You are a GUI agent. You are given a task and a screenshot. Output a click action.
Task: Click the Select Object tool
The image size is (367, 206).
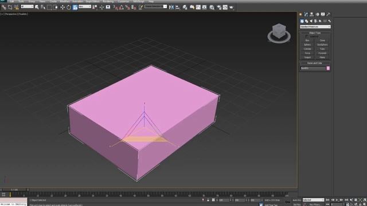tap(37, 7)
